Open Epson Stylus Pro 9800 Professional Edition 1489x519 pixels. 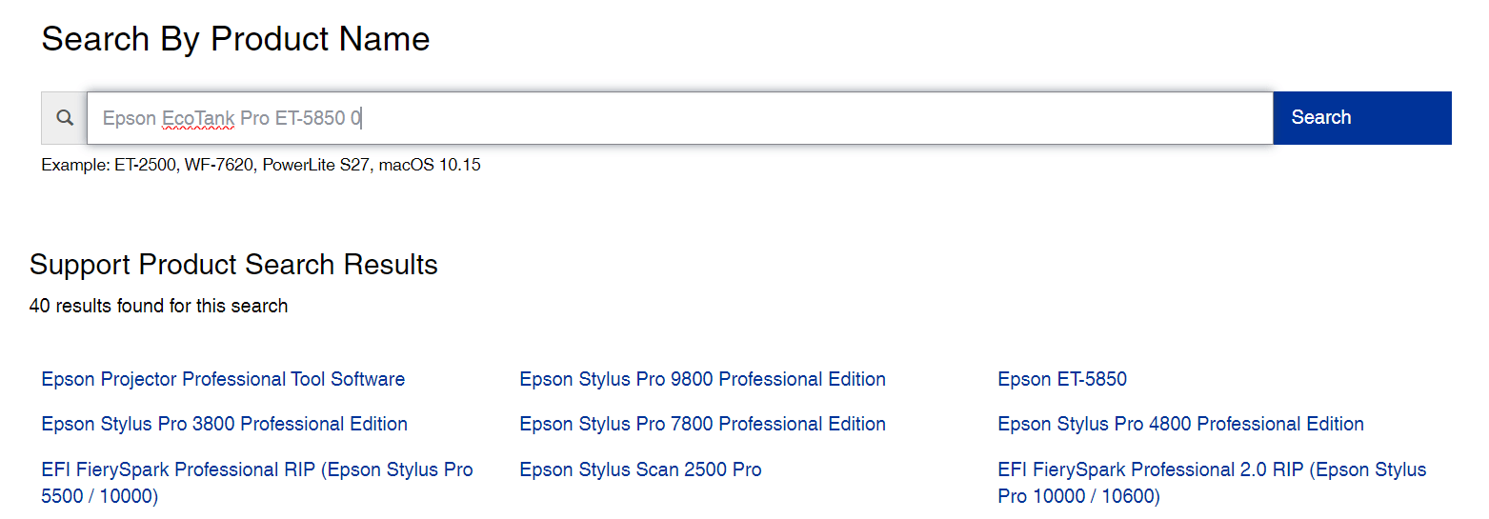pos(702,379)
